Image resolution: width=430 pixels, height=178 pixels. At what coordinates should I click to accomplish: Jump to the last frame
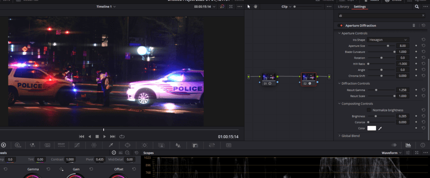113,137
